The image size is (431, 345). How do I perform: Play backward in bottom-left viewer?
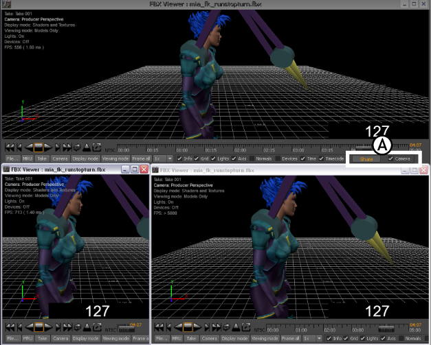tap(30, 327)
